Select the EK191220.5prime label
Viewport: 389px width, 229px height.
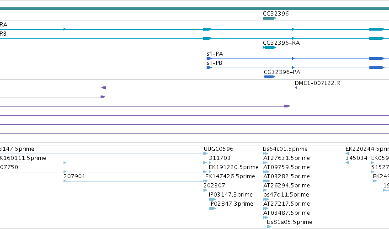[234, 167]
